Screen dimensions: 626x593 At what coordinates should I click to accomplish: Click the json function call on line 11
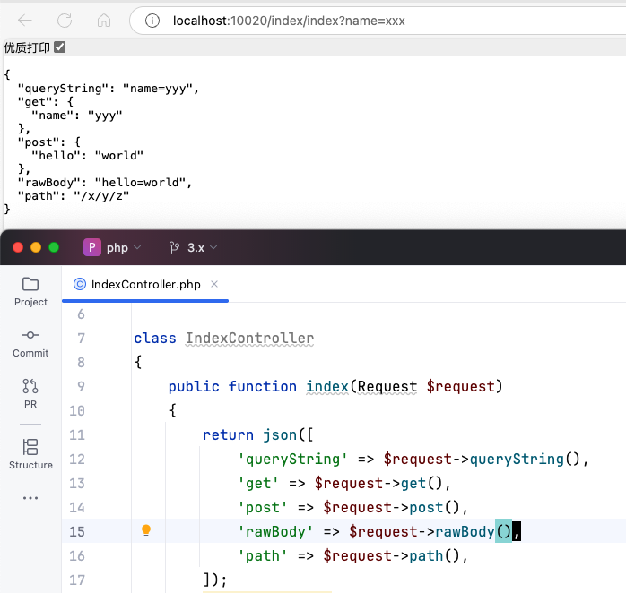point(280,434)
